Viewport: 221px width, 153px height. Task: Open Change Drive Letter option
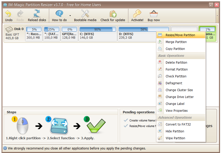click(x=179, y=97)
